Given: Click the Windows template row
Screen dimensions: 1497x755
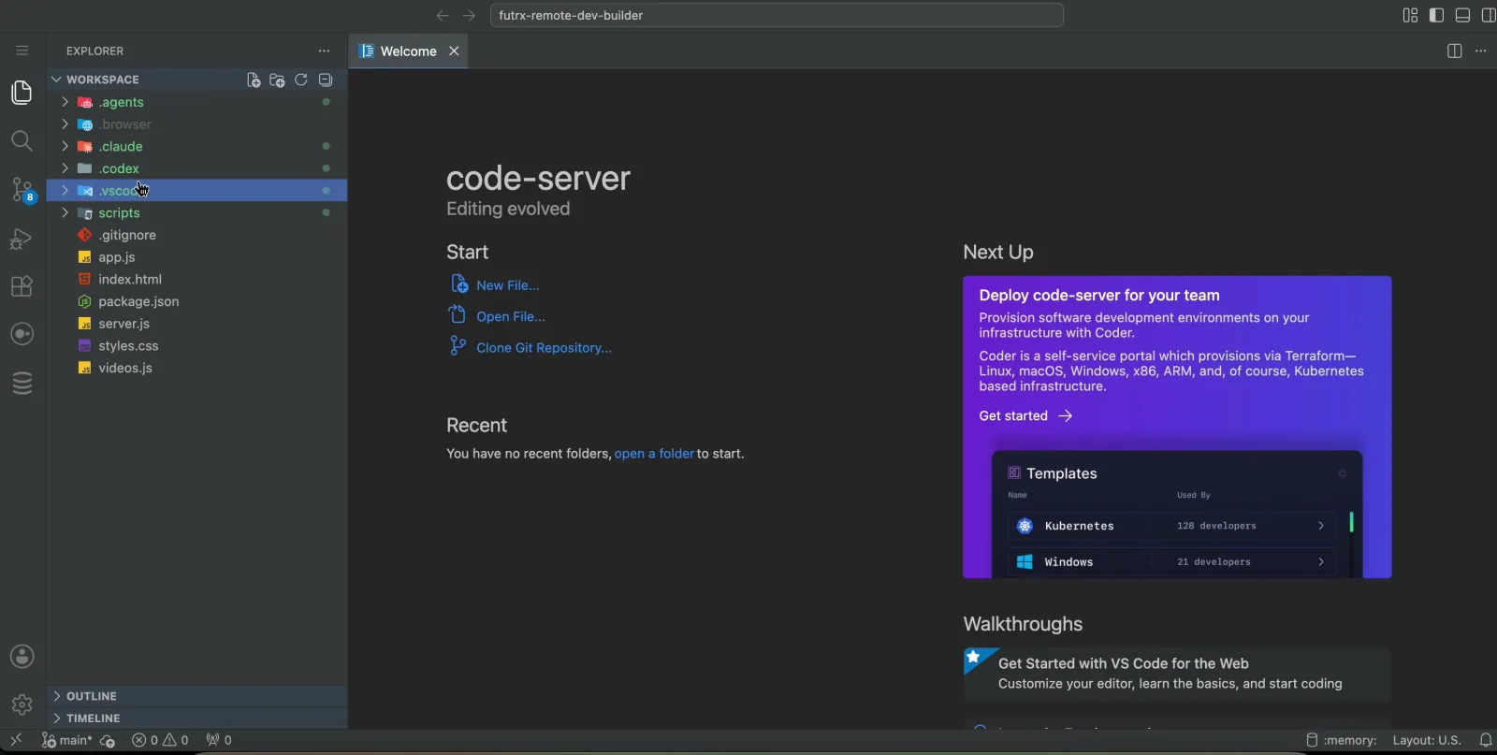Looking at the screenshot, I should click(1171, 562).
